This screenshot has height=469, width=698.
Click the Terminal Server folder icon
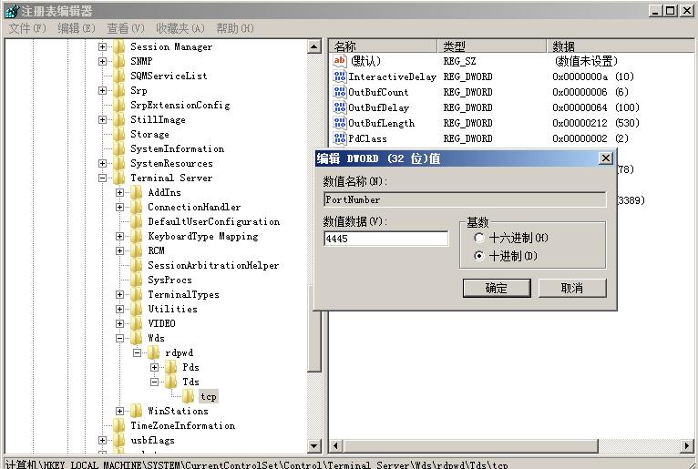pyautogui.click(x=118, y=178)
